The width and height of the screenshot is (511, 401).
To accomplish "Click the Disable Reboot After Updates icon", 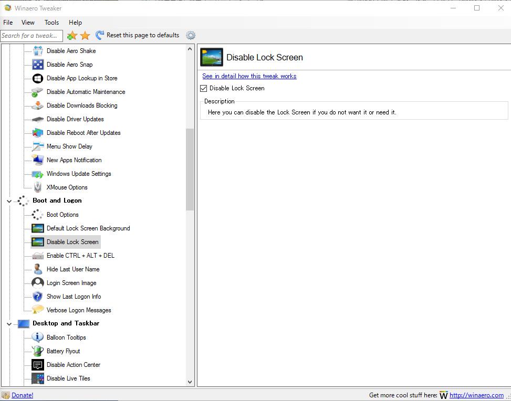I will pos(38,133).
